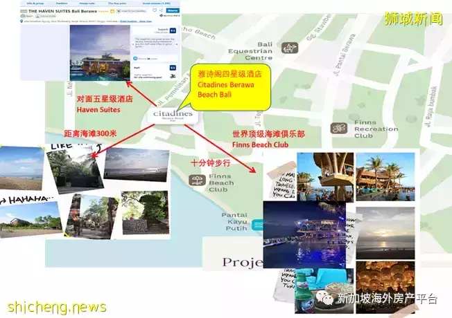Click the swimming pool icon

pyautogui.click(x=173, y=76)
